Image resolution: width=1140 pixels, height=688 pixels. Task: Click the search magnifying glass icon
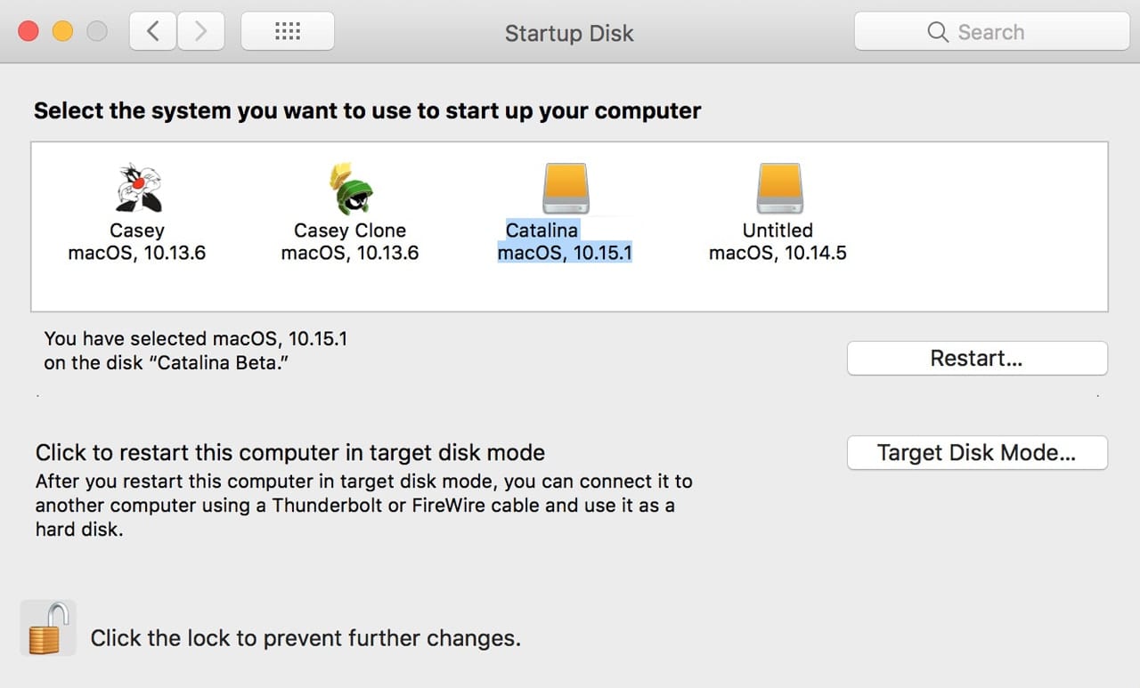[x=938, y=31]
